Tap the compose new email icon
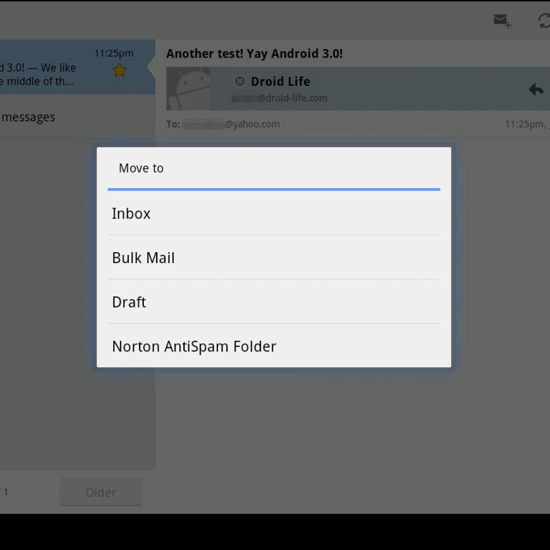The height and width of the screenshot is (550, 550). [x=502, y=21]
